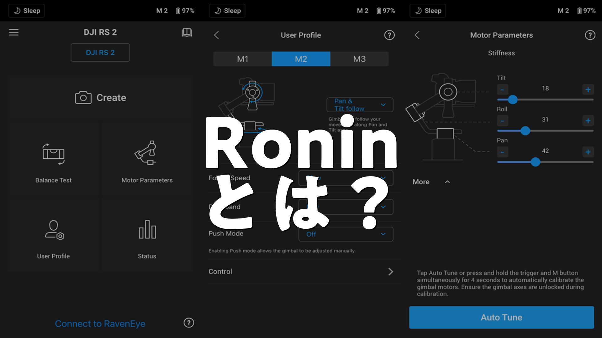This screenshot has width=602, height=338.
Task: Click the Tilt stiffness slider
Action: pos(545,100)
